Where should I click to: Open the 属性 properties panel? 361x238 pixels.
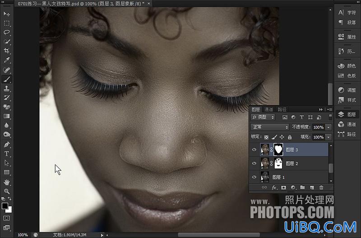pyautogui.click(x=347, y=37)
